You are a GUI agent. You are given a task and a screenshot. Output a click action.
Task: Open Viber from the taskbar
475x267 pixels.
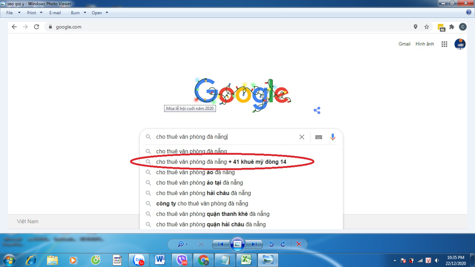click(182, 260)
